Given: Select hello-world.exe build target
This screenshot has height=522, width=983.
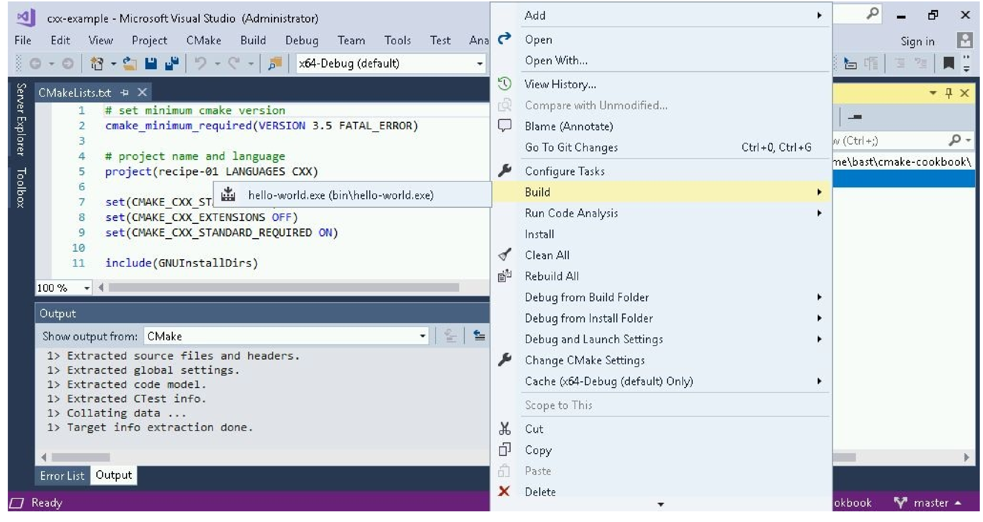Looking at the screenshot, I should (340, 195).
